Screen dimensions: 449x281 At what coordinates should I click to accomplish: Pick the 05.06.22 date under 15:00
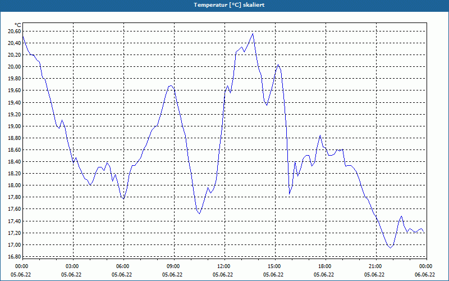(x=273, y=275)
